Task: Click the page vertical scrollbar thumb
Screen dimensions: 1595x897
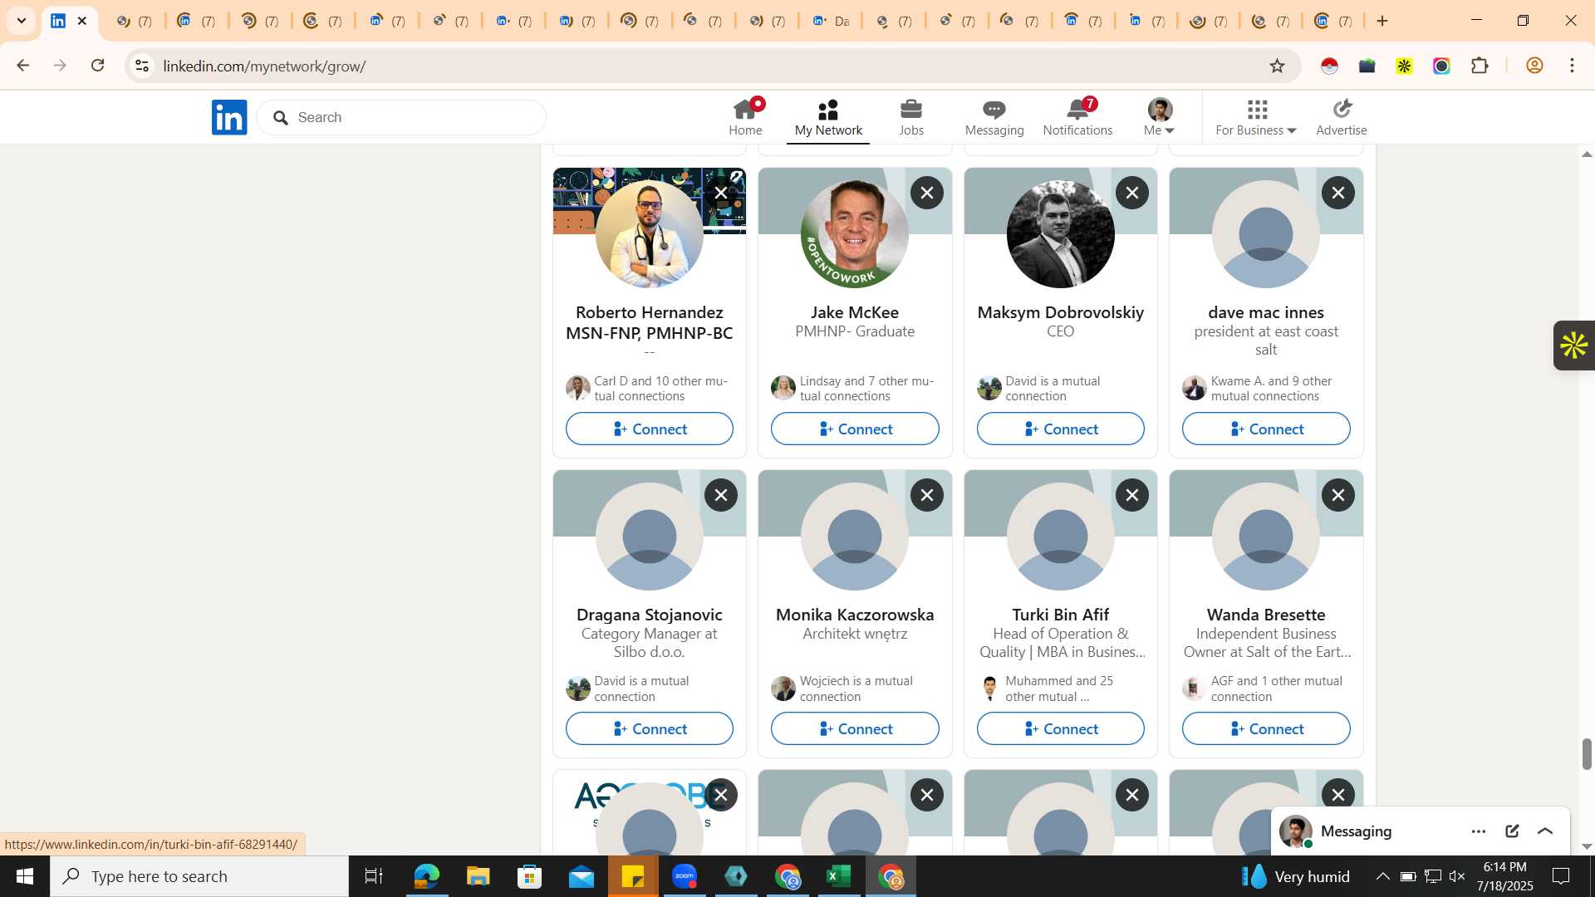Action: pyautogui.click(x=1587, y=753)
